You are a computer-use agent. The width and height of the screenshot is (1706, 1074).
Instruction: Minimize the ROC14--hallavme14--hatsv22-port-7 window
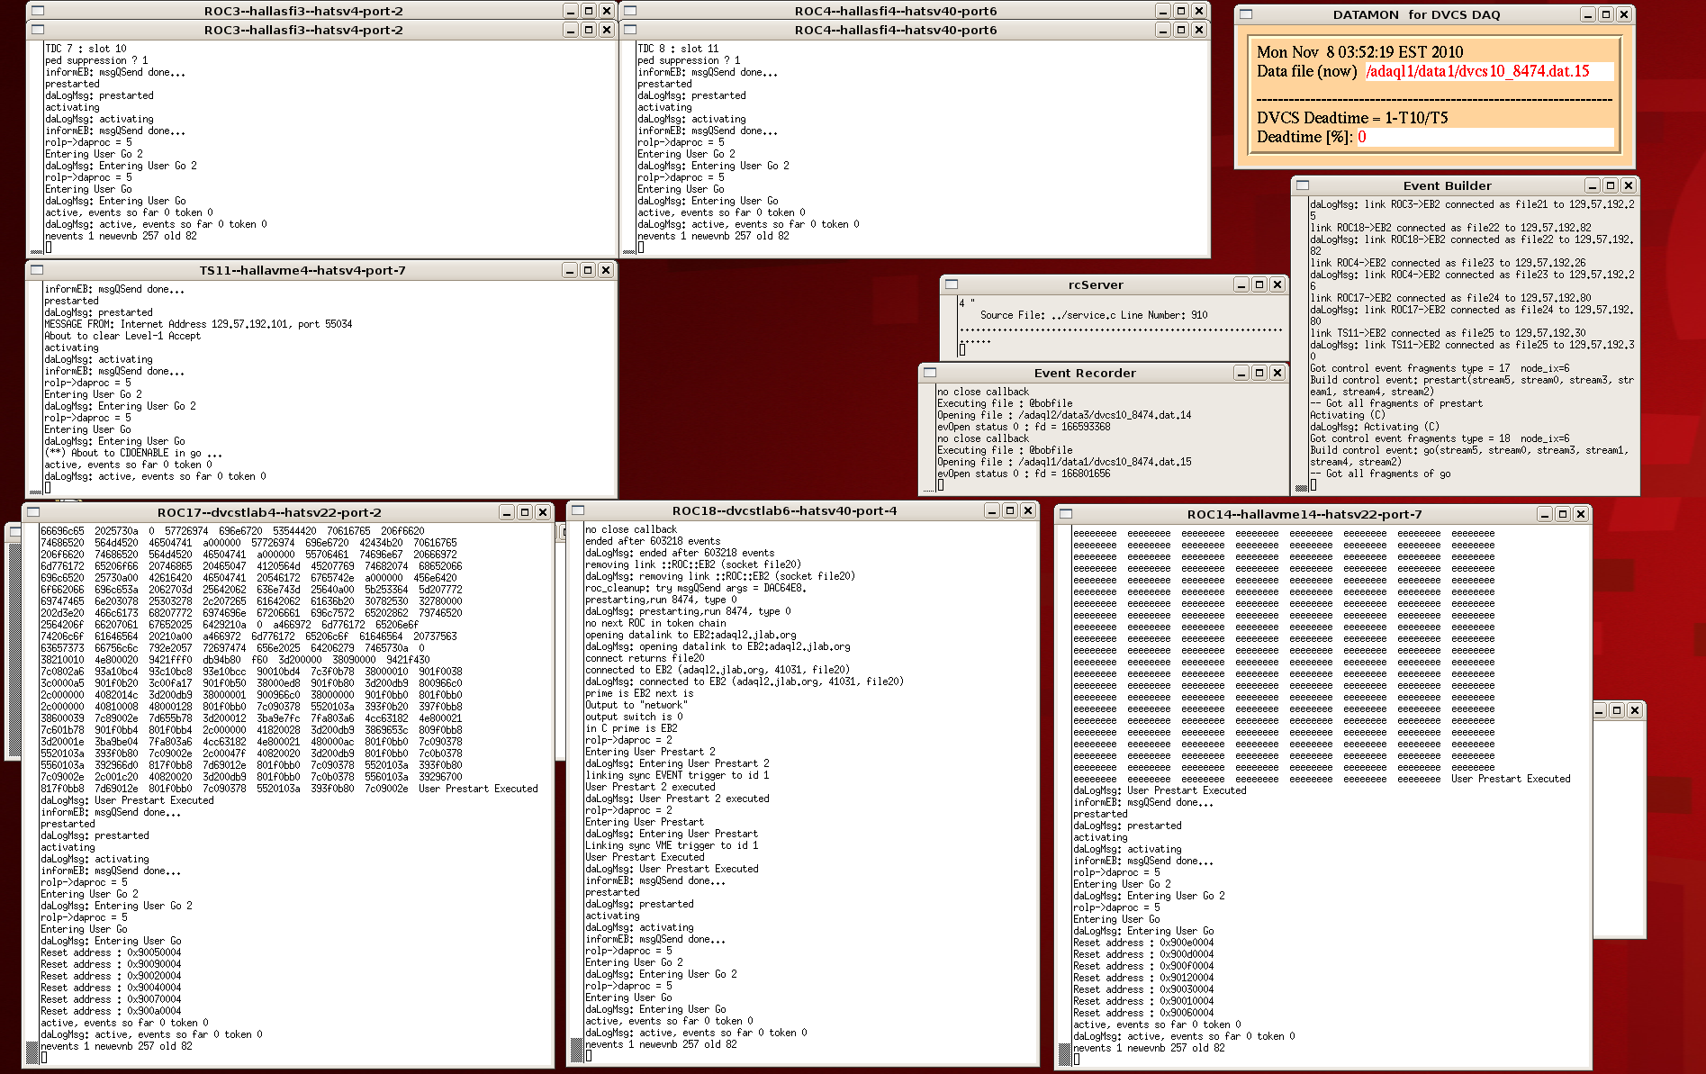click(1545, 514)
